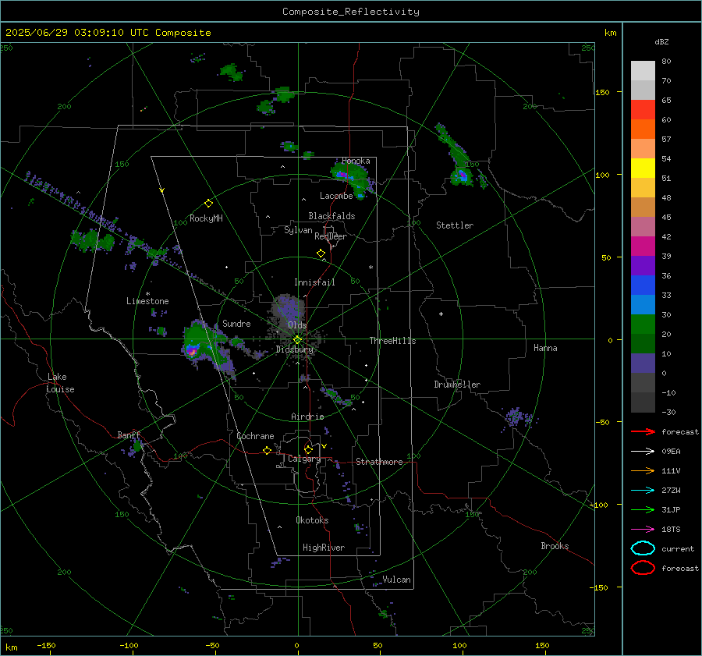Click the yellow diamond marker above Calgary
This screenshot has width=702, height=656.
pos(308,449)
